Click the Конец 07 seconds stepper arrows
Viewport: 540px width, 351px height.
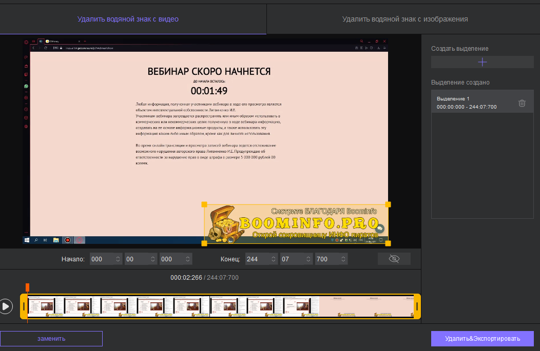pyautogui.click(x=308, y=259)
